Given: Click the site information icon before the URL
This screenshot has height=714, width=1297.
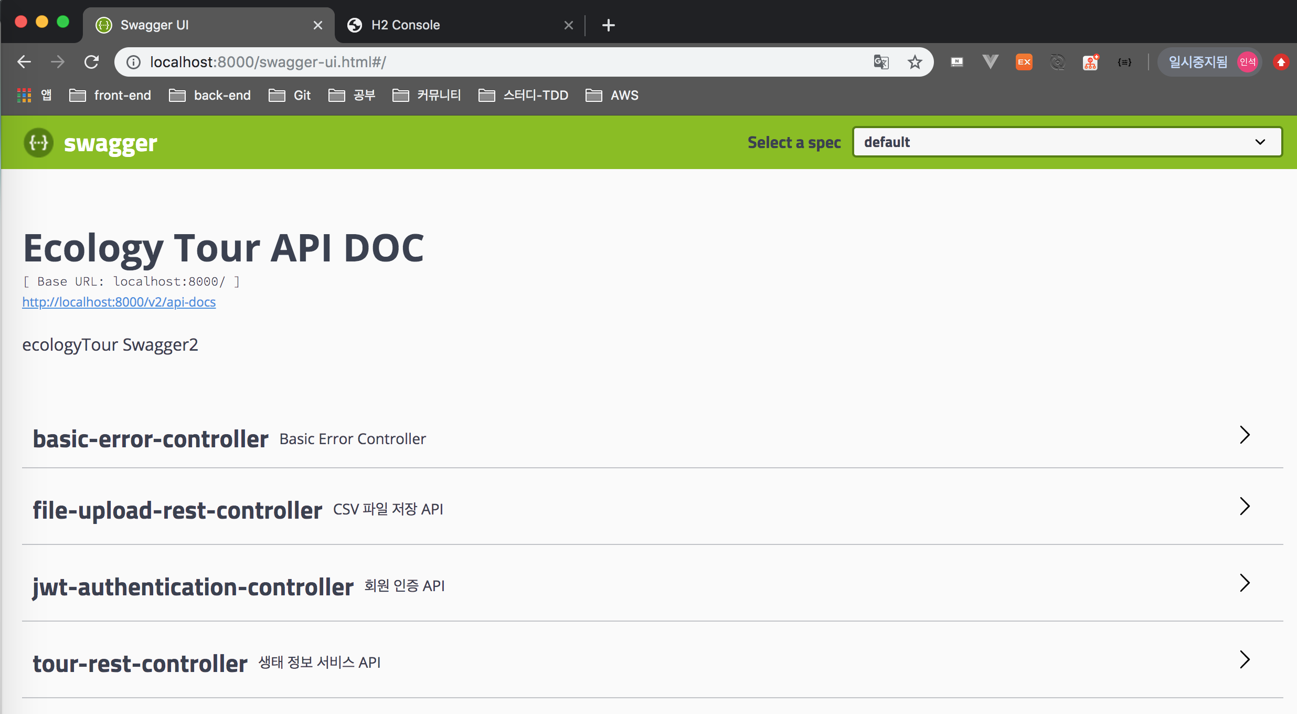Looking at the screenshot, I should (x=134, y=62).
